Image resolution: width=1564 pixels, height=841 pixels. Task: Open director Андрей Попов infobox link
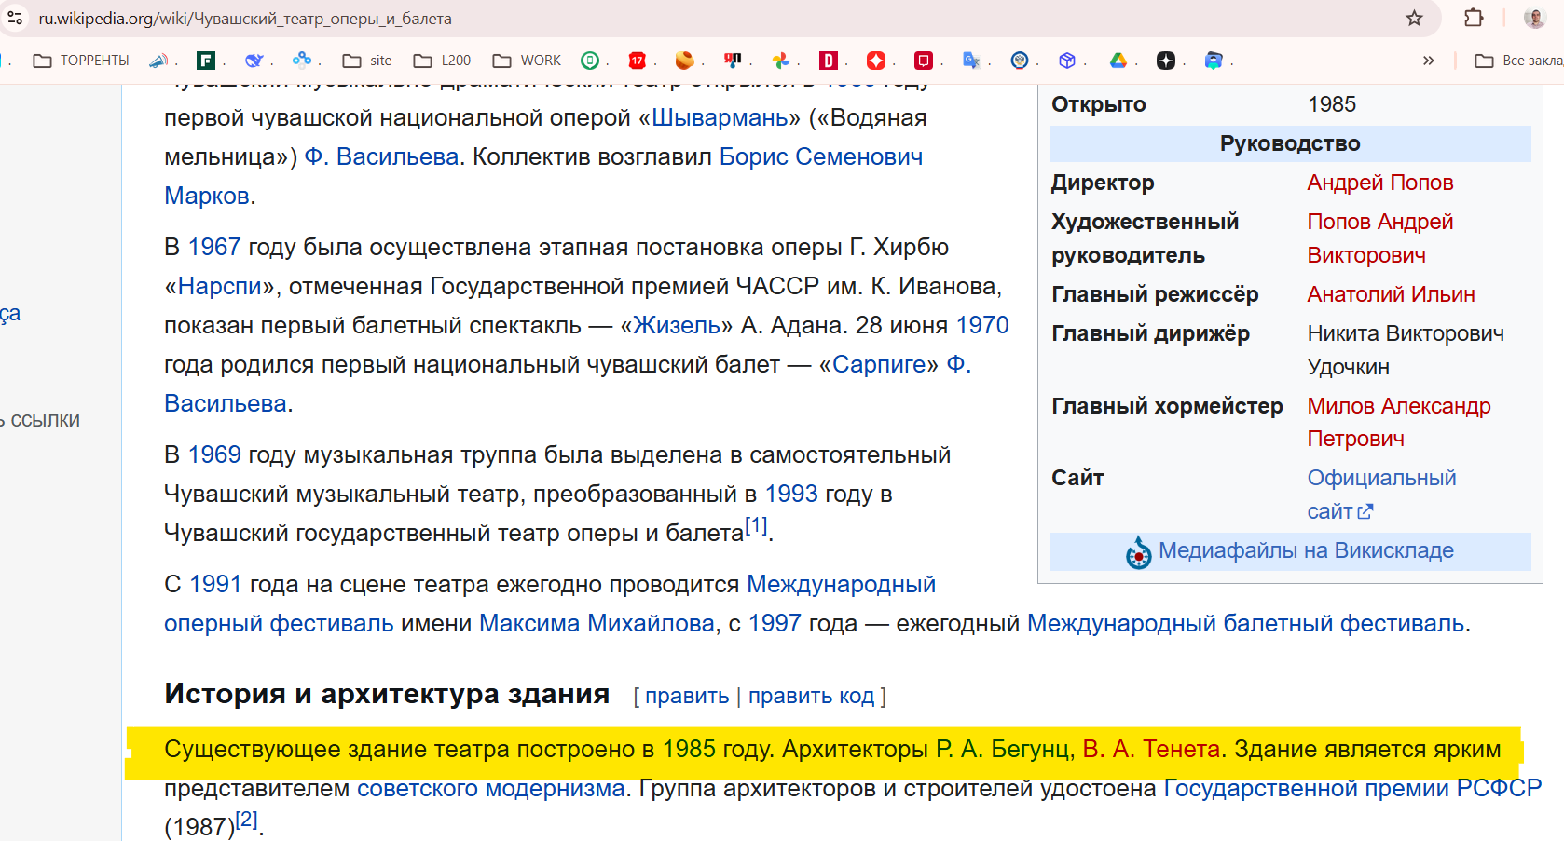coord(1380,183)
